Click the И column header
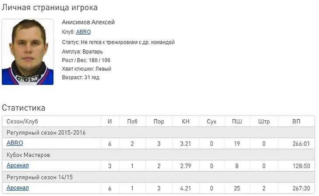Viewport: 319px width, 196px height. (110, 121)
